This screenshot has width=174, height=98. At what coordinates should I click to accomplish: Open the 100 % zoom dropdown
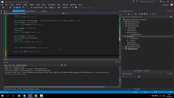(x=7, y=59)
